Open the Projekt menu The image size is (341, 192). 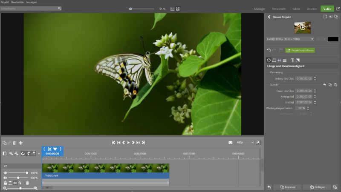coord(5,2)
